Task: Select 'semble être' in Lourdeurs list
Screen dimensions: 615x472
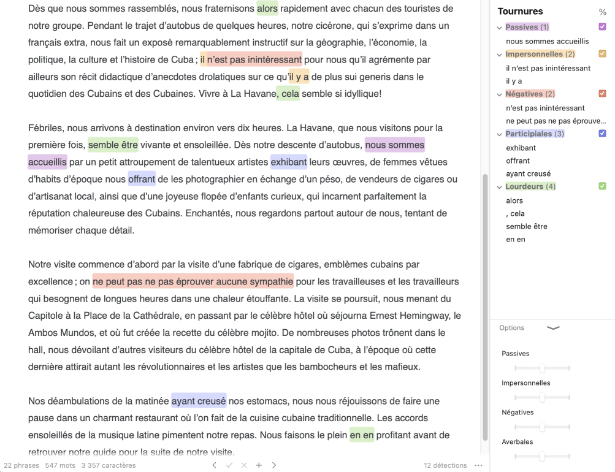Action: point(526,226)
